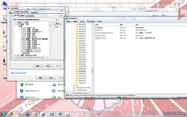Viewport: 187px width, 117px height.
Task: Click the taskbar clock showing 07:38
Action: tap(180, 114)
